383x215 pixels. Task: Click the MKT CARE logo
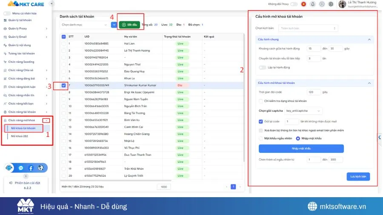[x=26, y=4]
